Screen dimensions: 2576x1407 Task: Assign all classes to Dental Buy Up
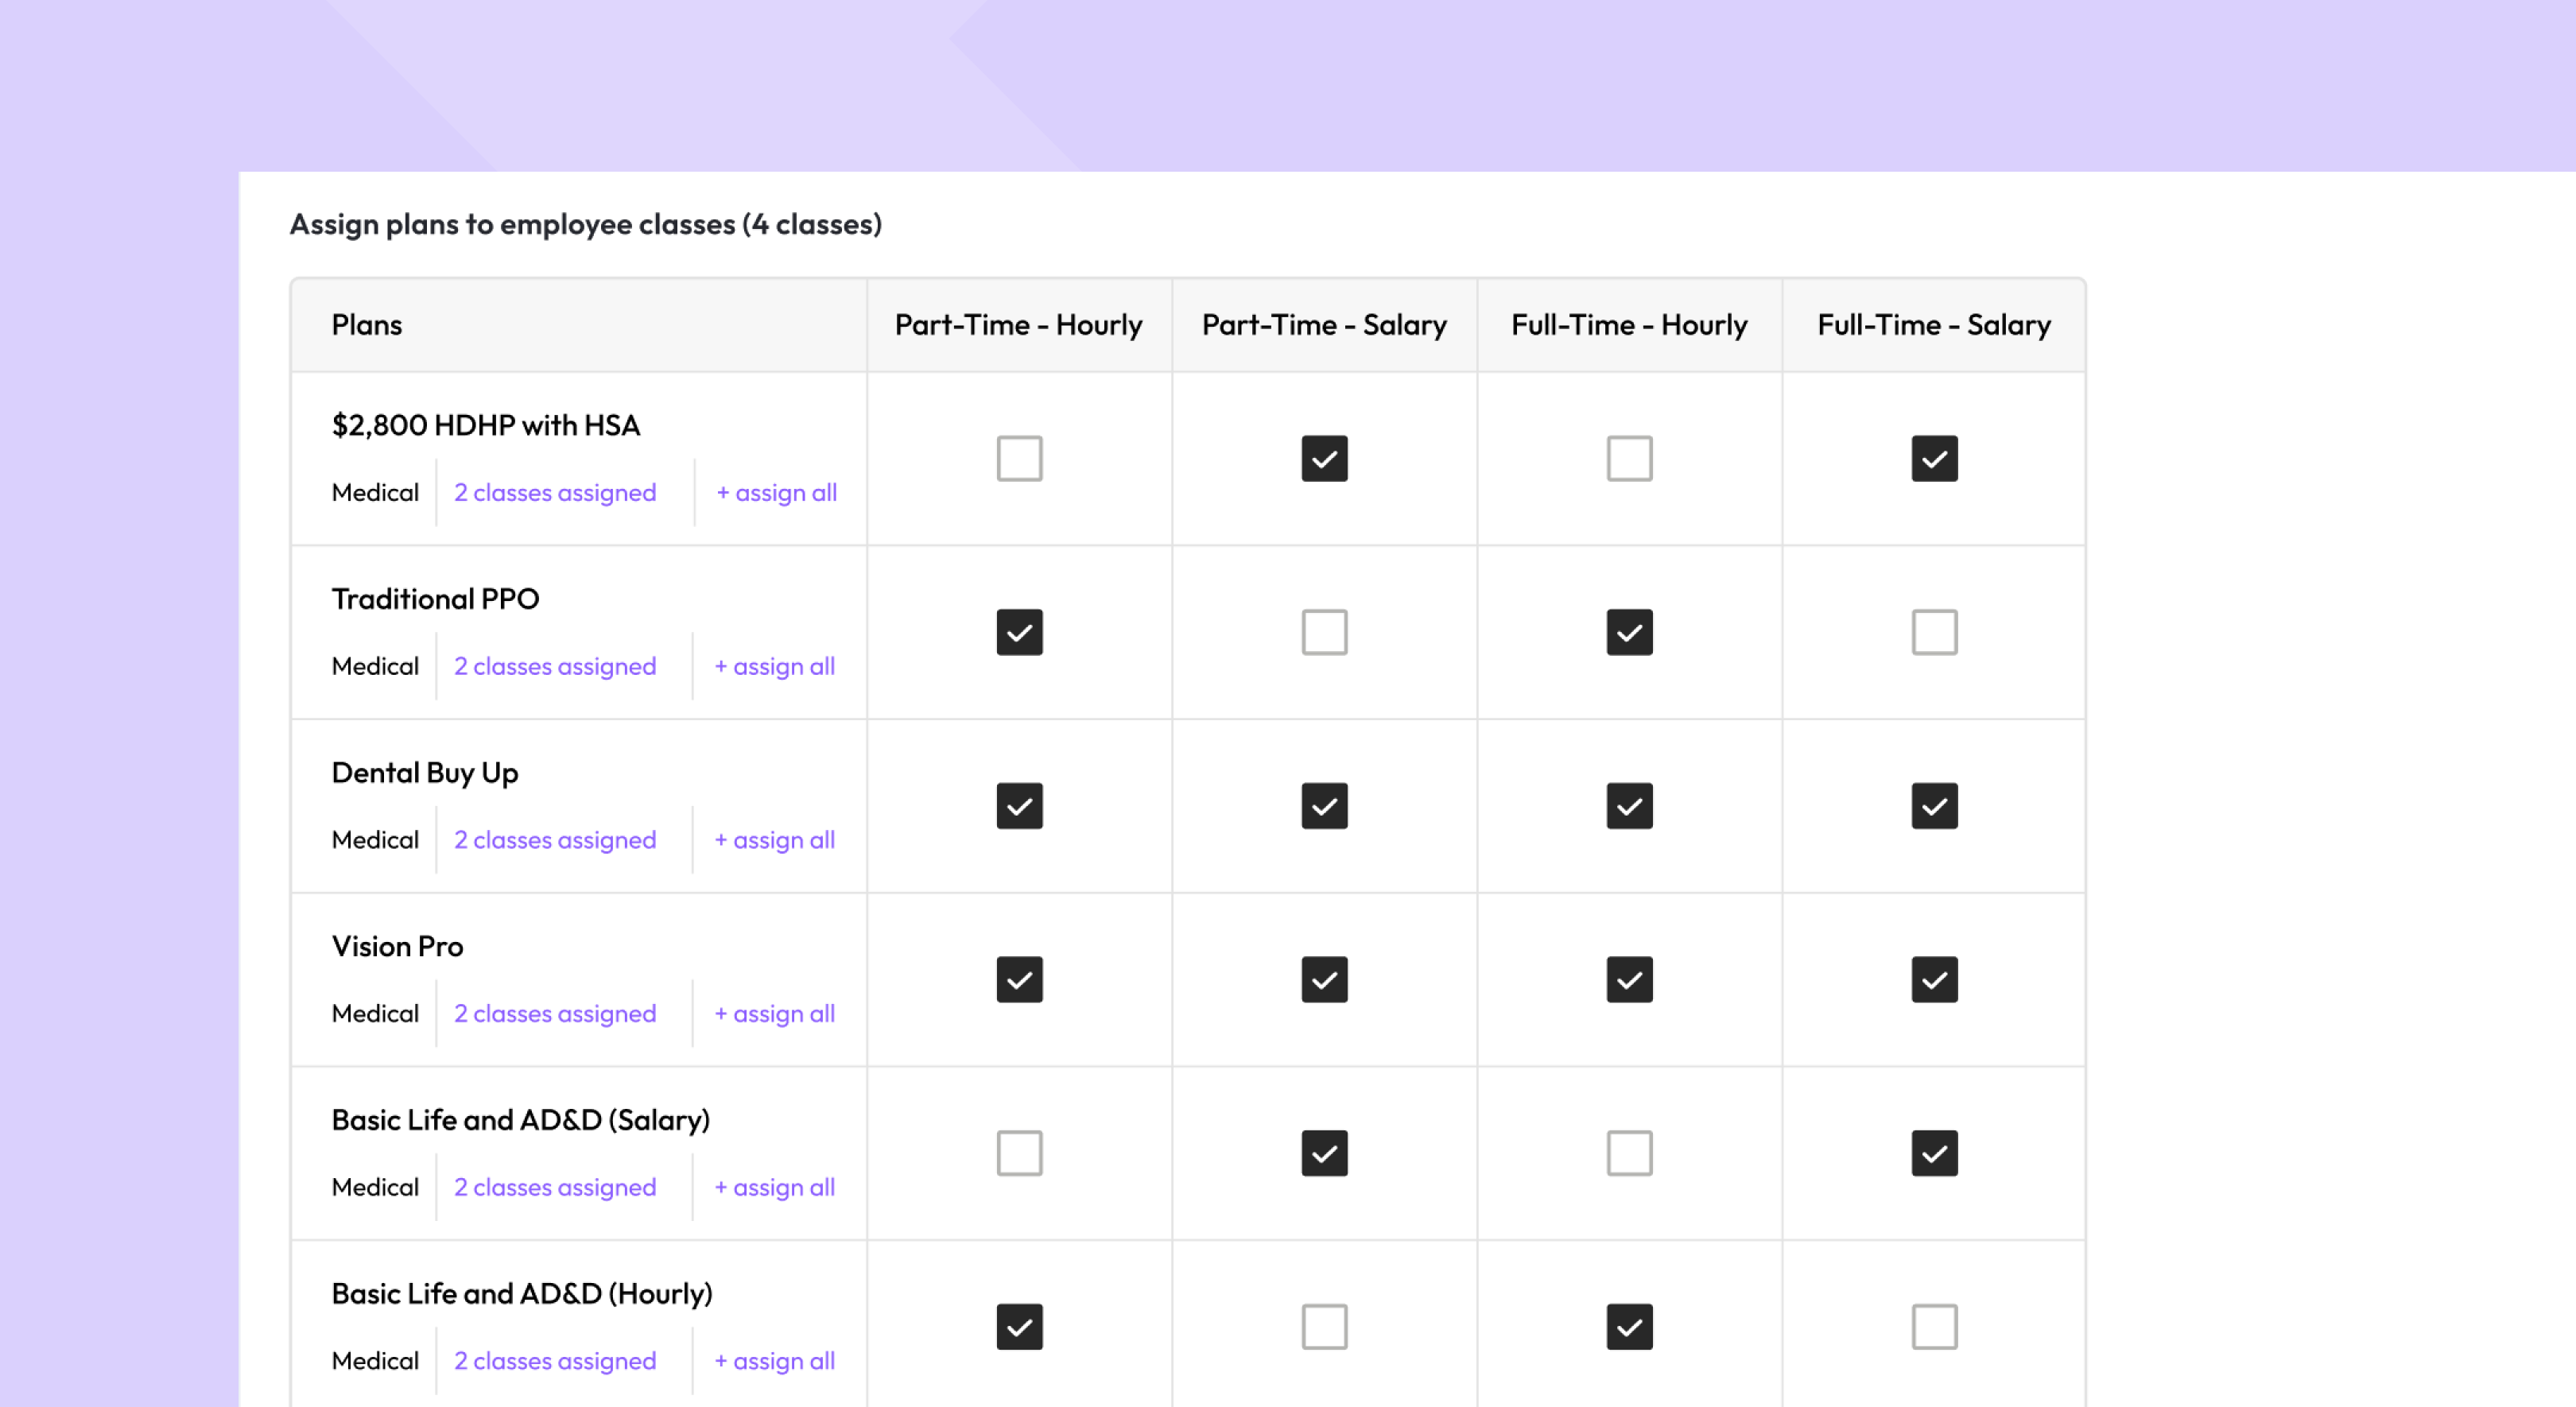[774, 840]
